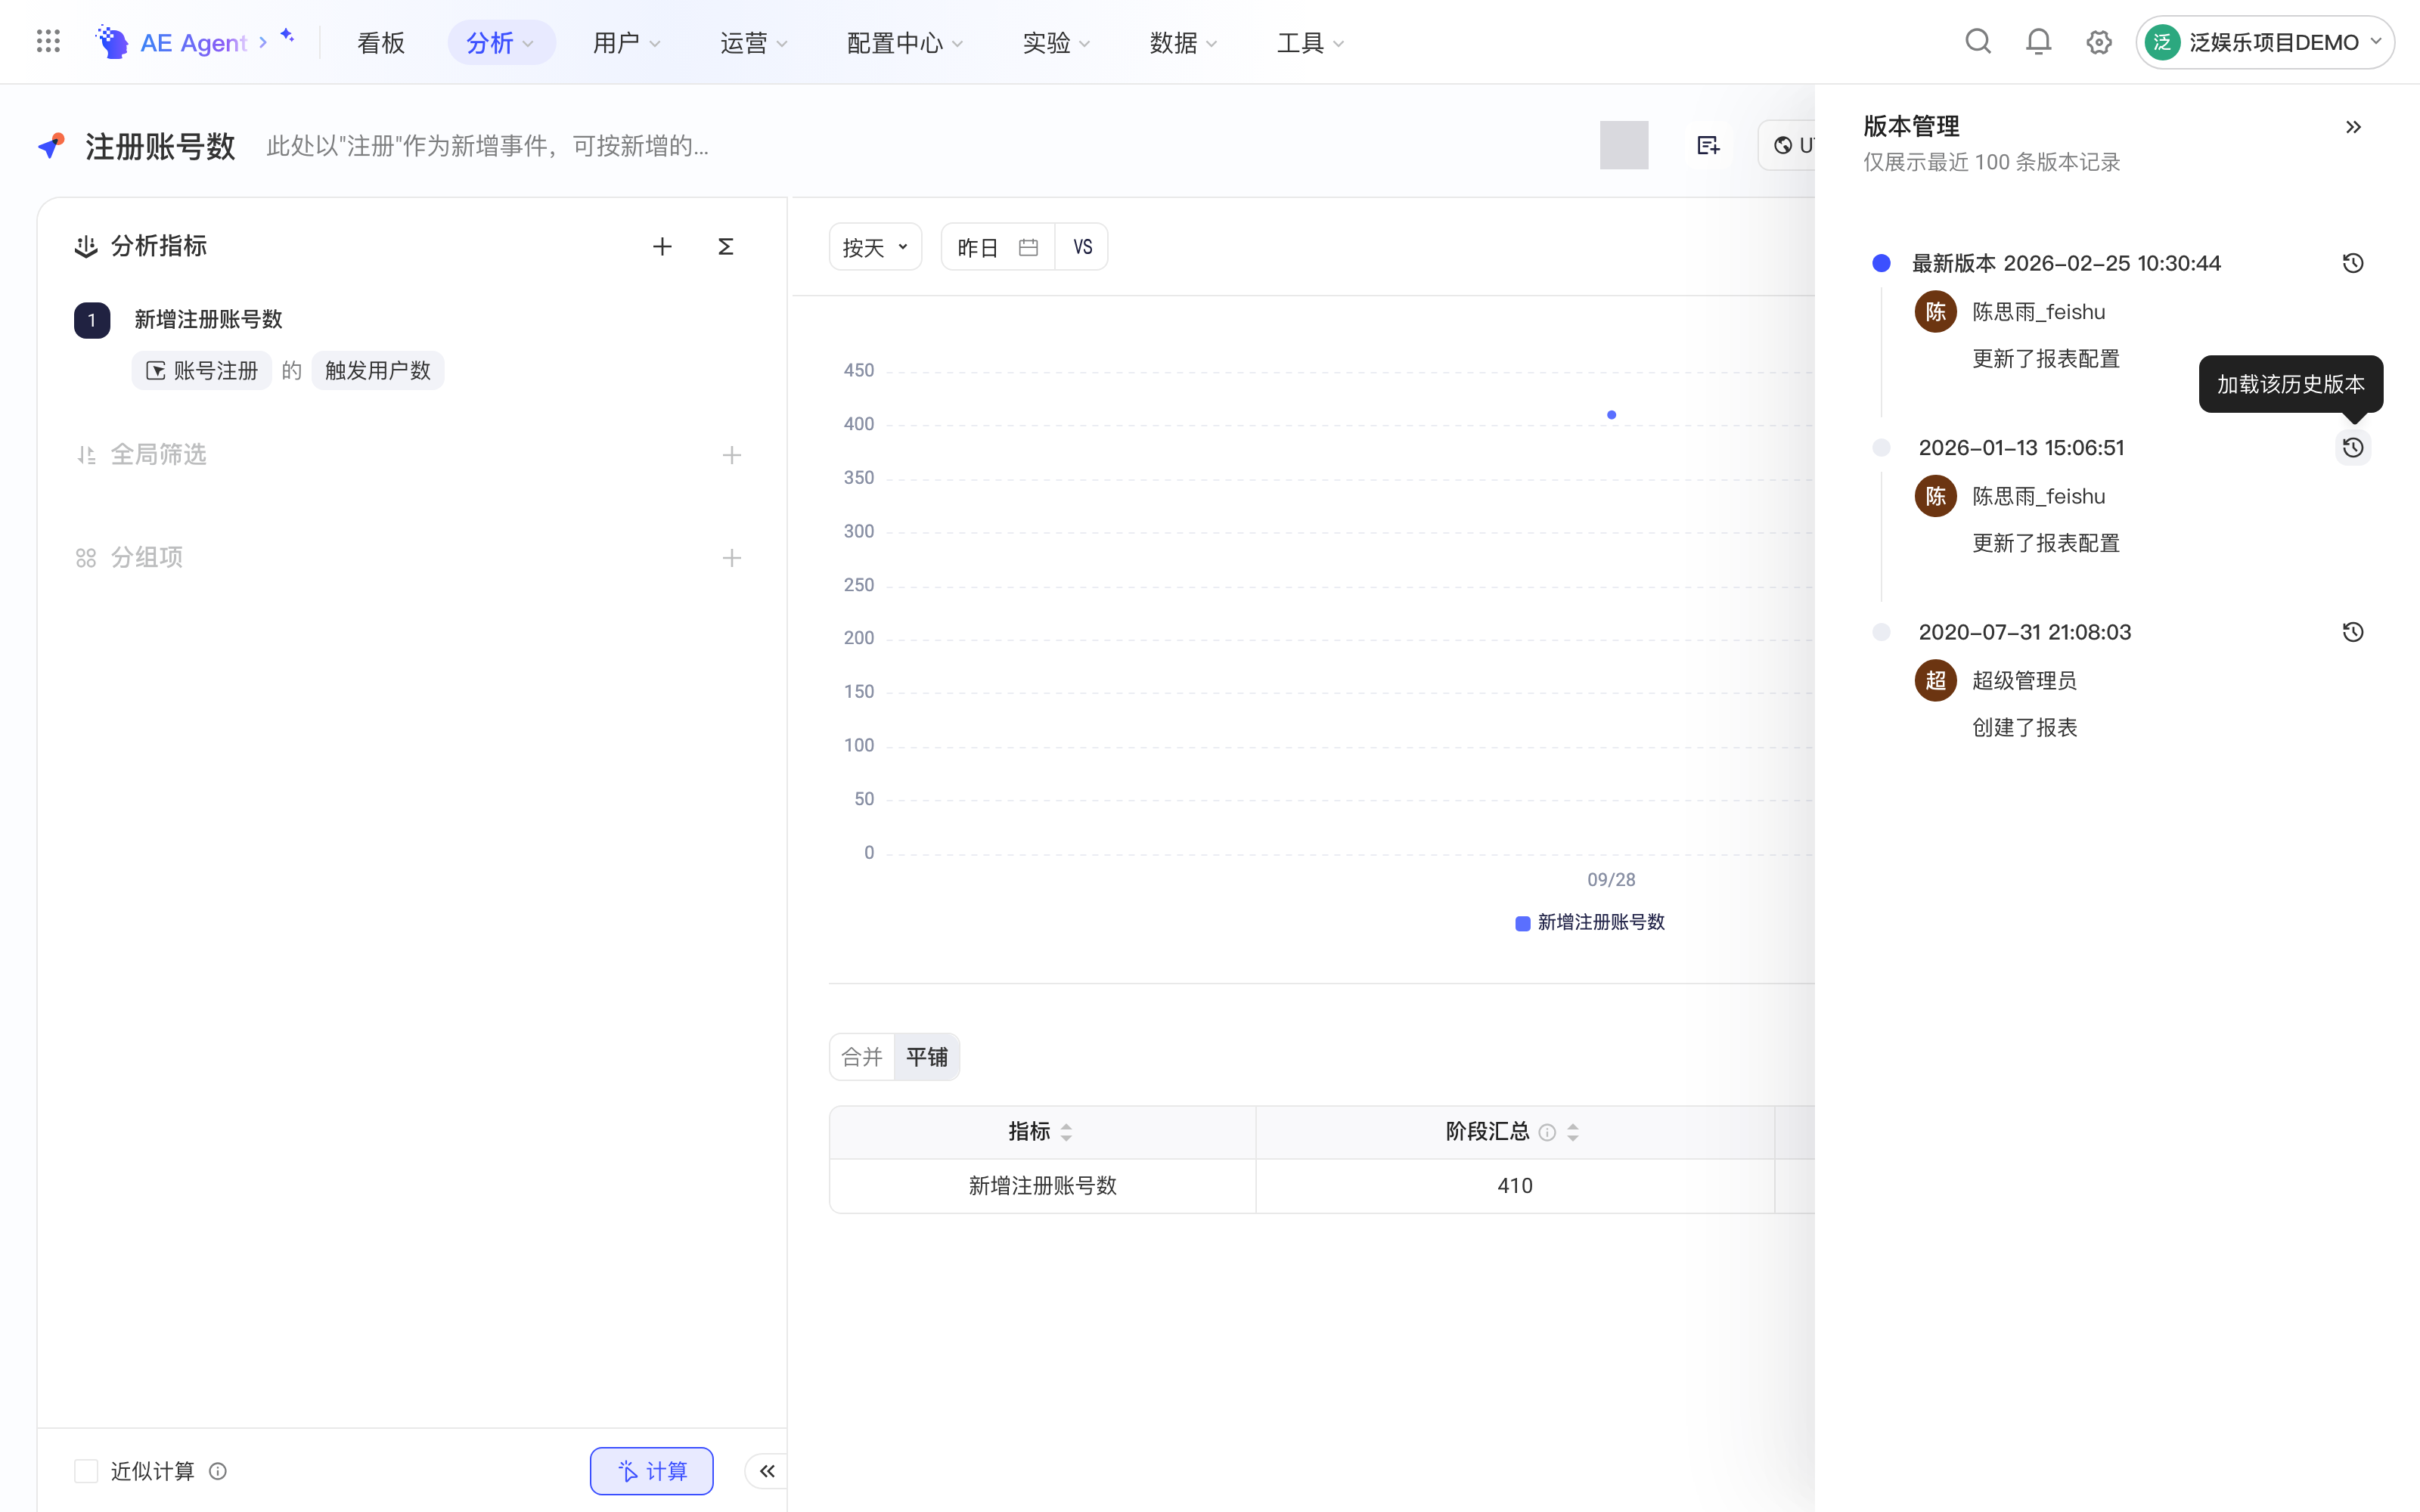Open the 工具 menu
Viewport: 2420px width, 1512px height.
pyautogui.click(x=1311, y=42)
